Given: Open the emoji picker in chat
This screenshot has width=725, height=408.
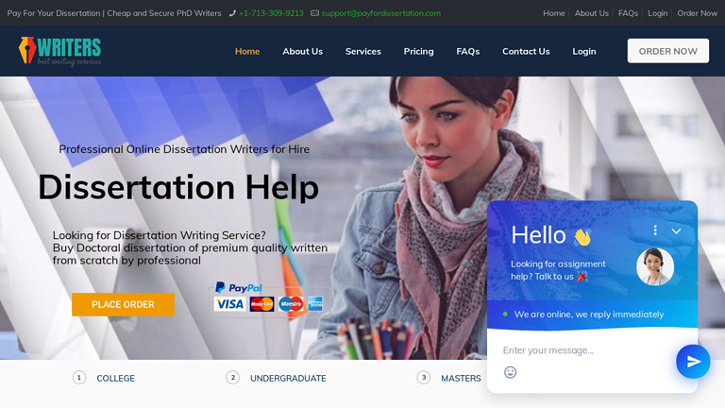Looking at the screenshot, I should (510, 372).
